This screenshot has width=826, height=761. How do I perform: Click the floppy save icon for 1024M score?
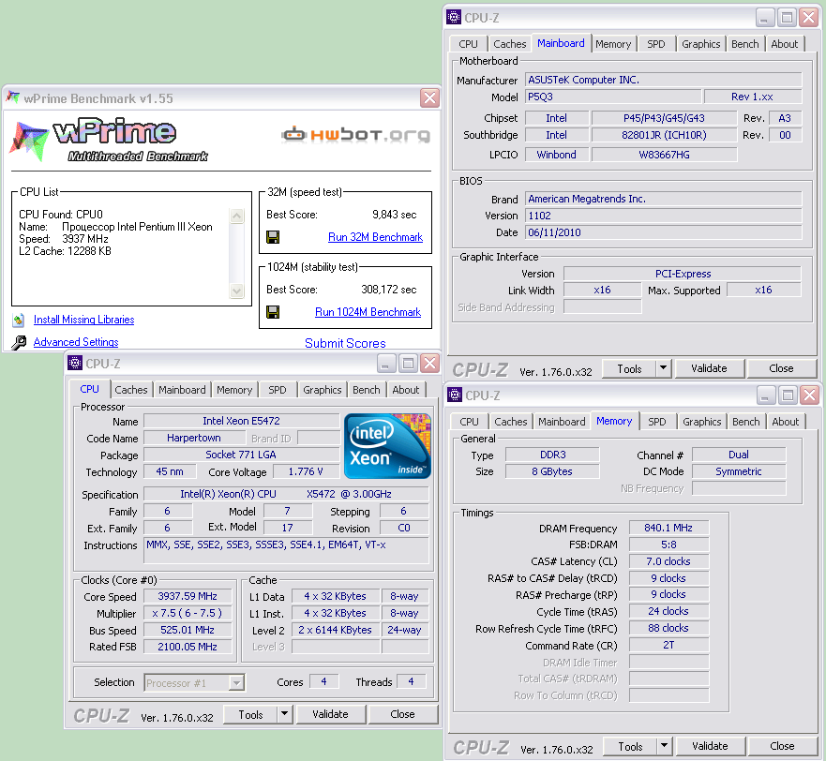click(273, 312)
